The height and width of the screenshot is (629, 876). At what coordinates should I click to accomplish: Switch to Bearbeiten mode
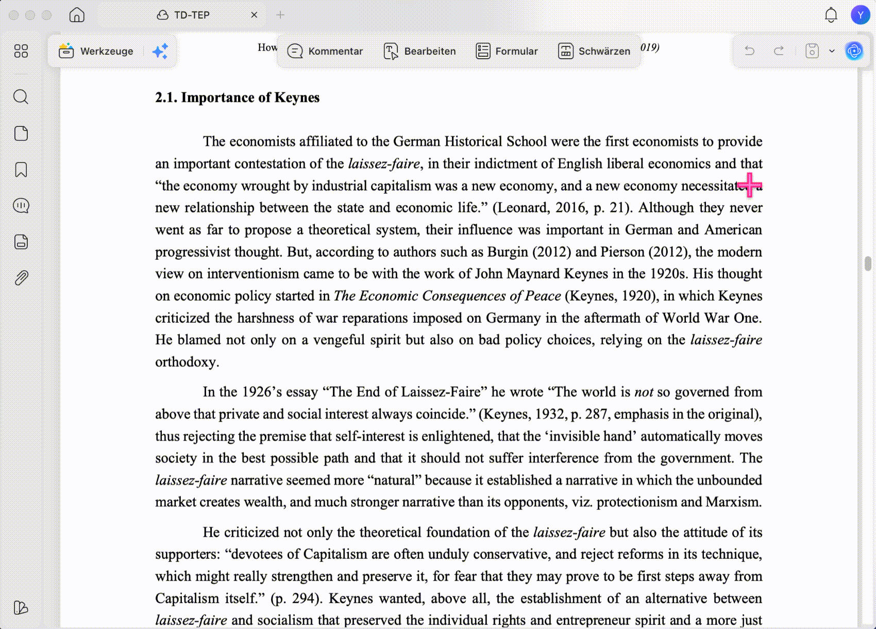click(x=420, y=51)
